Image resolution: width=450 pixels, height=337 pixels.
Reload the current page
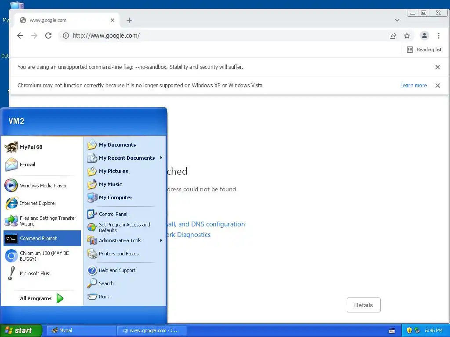click(48, 36)
